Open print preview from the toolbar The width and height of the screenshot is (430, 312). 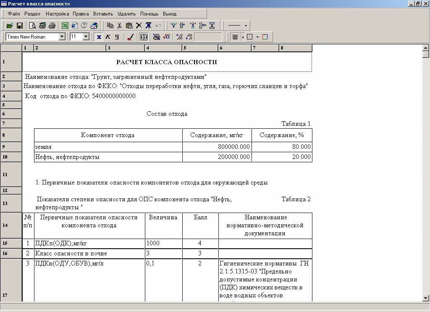click(x=32, y=26)
